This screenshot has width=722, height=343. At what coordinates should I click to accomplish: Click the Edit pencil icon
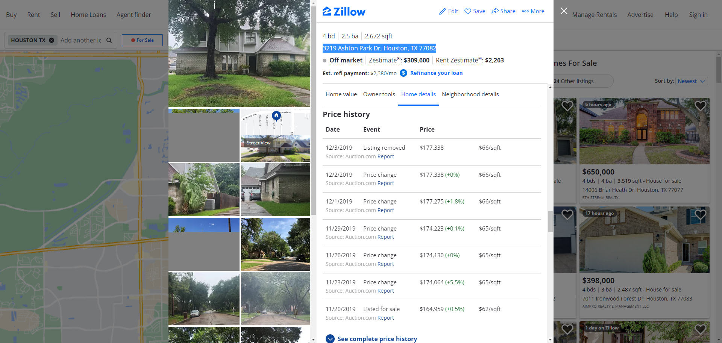pos(443,11)
